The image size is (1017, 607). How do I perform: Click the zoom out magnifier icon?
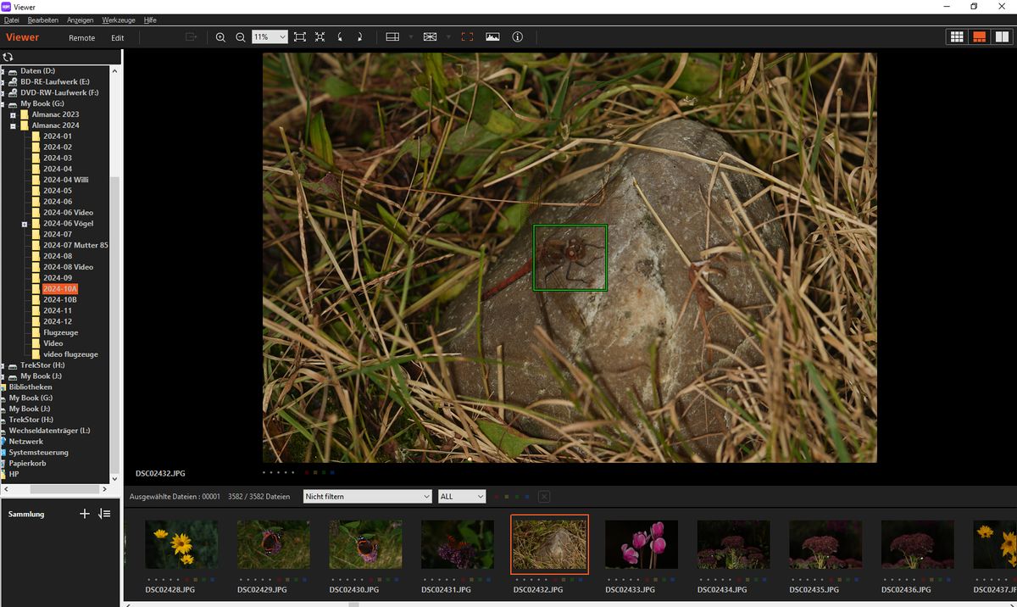click(241, 37)
